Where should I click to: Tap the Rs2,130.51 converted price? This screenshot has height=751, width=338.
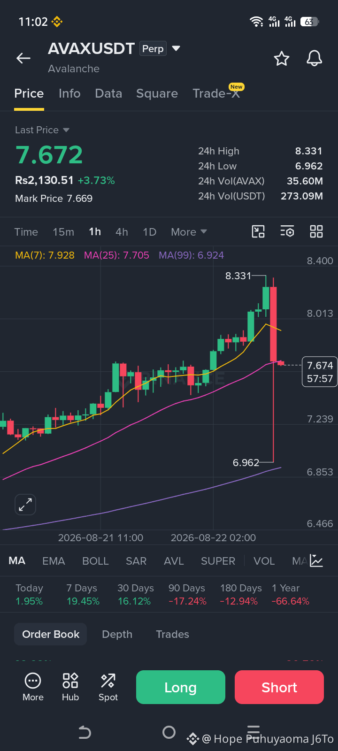point(44,180)
